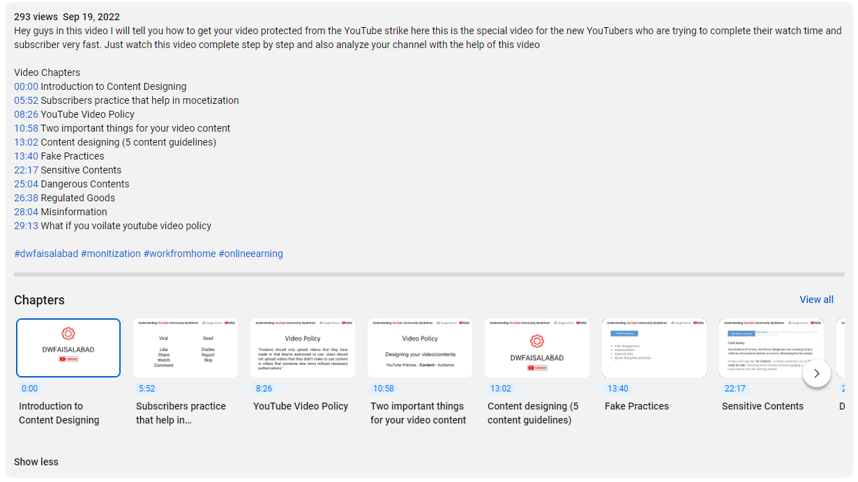Collapse description with Show less
This screenshot has height=482, width=858.
tap(36, 462)
